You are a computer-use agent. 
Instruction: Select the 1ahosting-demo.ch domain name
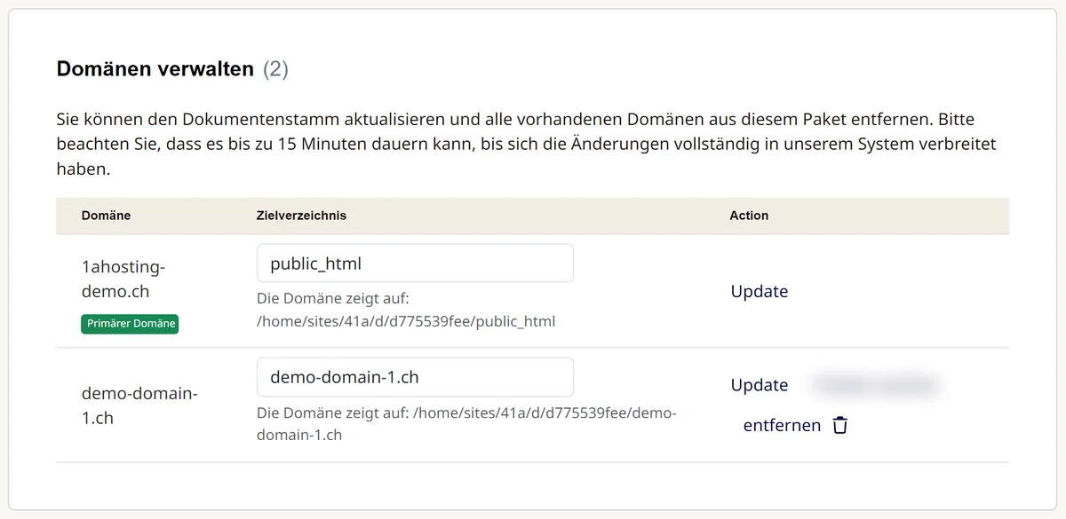click(x=123, y=279)
